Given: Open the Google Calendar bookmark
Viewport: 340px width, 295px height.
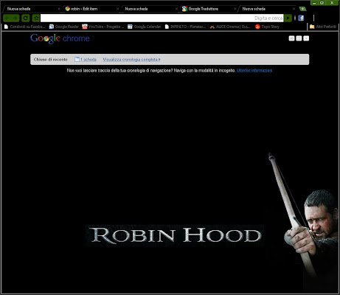Looking at the screenshot, I should point(144,27).
